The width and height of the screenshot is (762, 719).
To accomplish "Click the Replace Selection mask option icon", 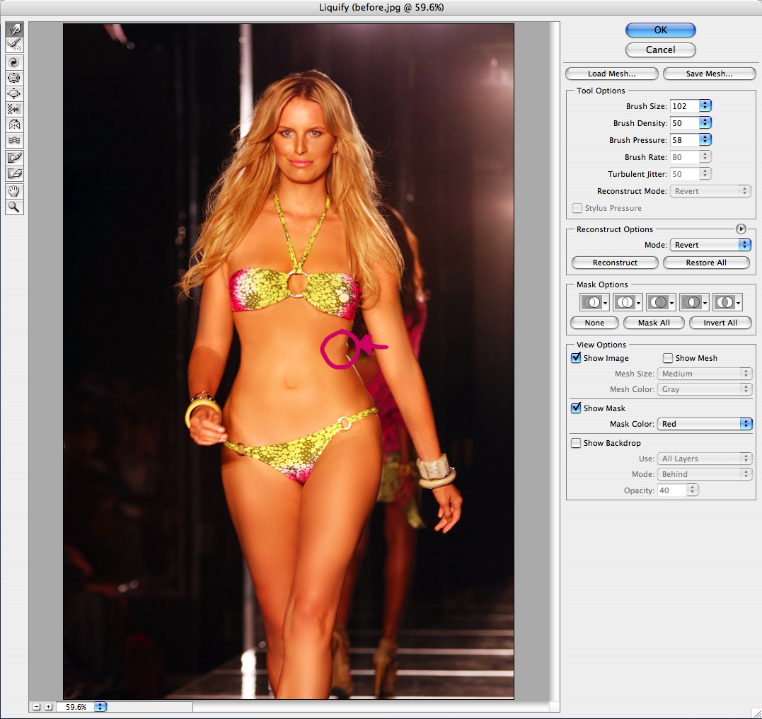I will [594, 302].
